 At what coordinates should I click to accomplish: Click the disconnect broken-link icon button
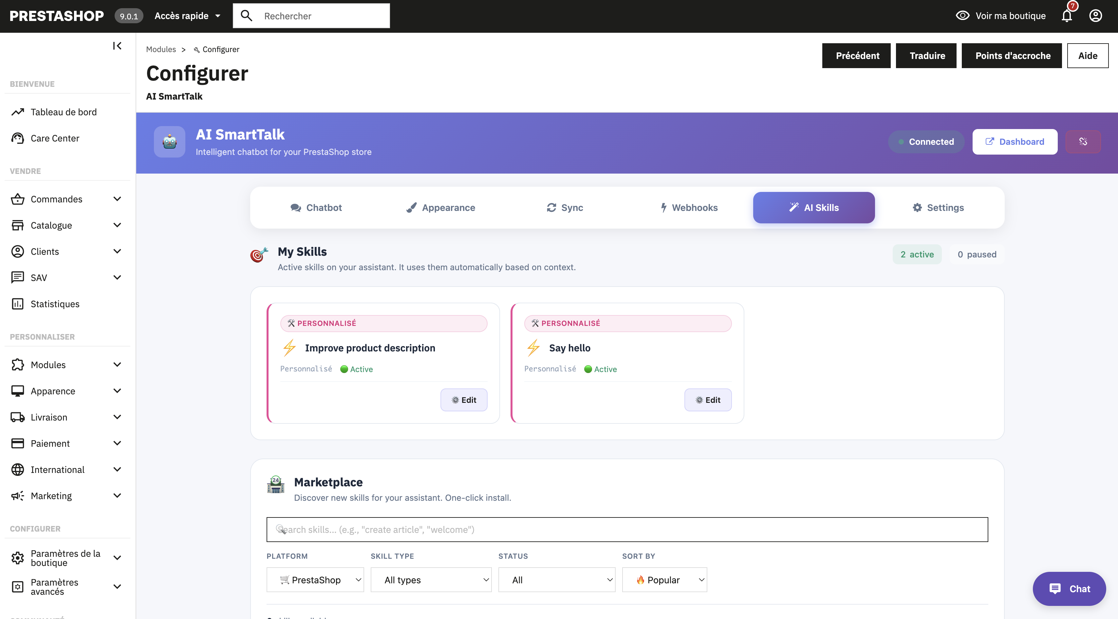[1083, 141]
